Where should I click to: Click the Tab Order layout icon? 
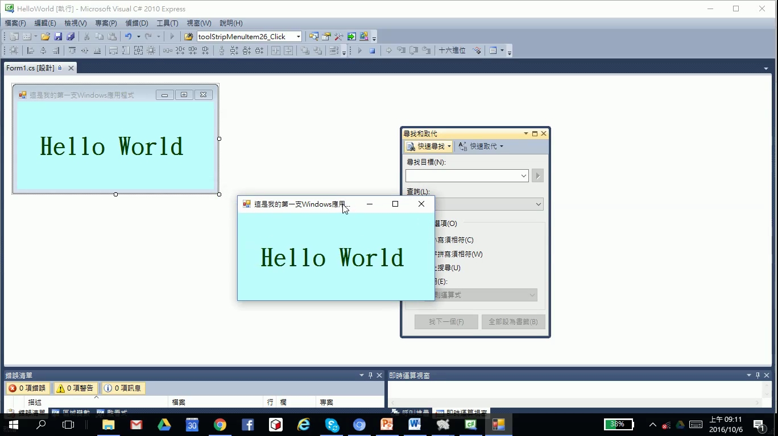[334, 51]
